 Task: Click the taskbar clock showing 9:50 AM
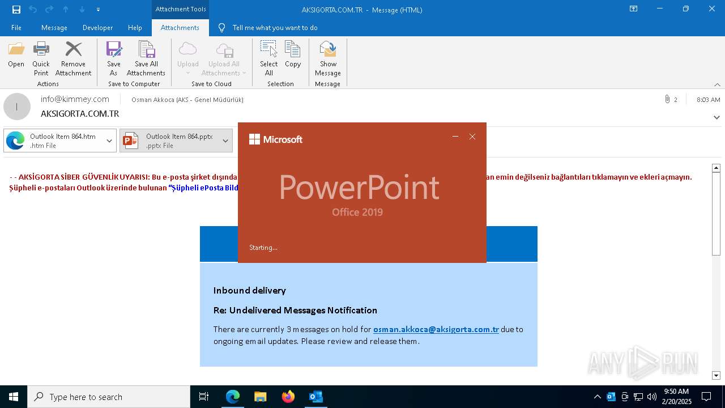[x=676, y=397]
